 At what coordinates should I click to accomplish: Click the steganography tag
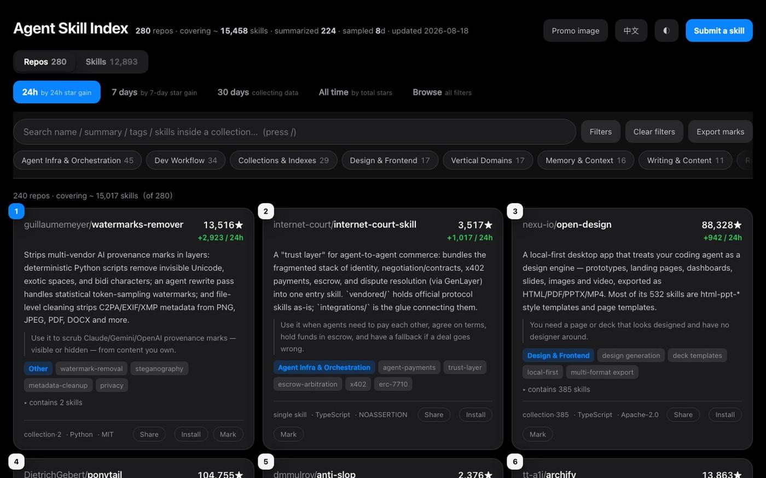tap(159, 369)
